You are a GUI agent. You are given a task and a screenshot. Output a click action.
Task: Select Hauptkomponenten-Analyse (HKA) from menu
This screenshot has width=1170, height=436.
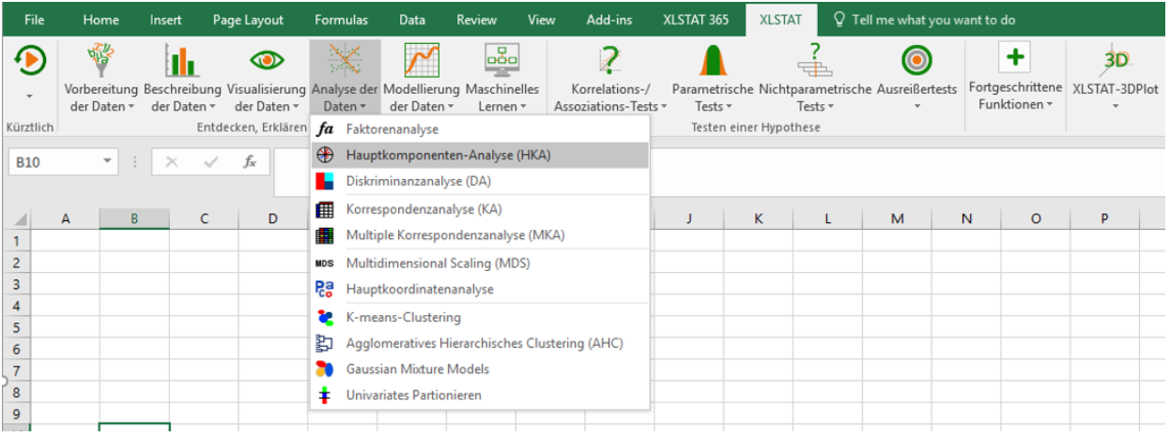click(x=448, y=156)
